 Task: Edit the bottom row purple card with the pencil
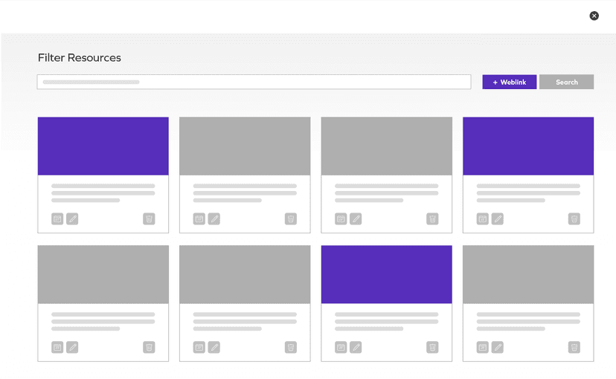coord(356,347)
